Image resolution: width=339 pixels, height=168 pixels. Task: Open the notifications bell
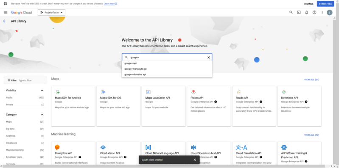(x=307, y=13)
